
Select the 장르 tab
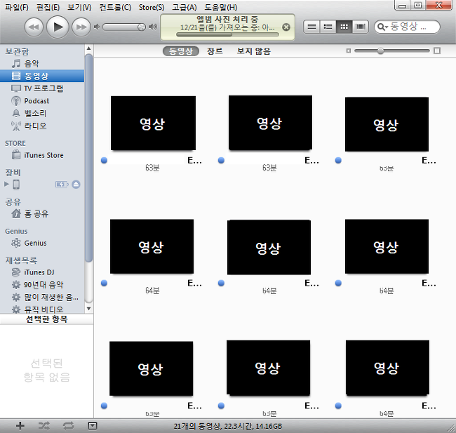click(x=215, y=51)
